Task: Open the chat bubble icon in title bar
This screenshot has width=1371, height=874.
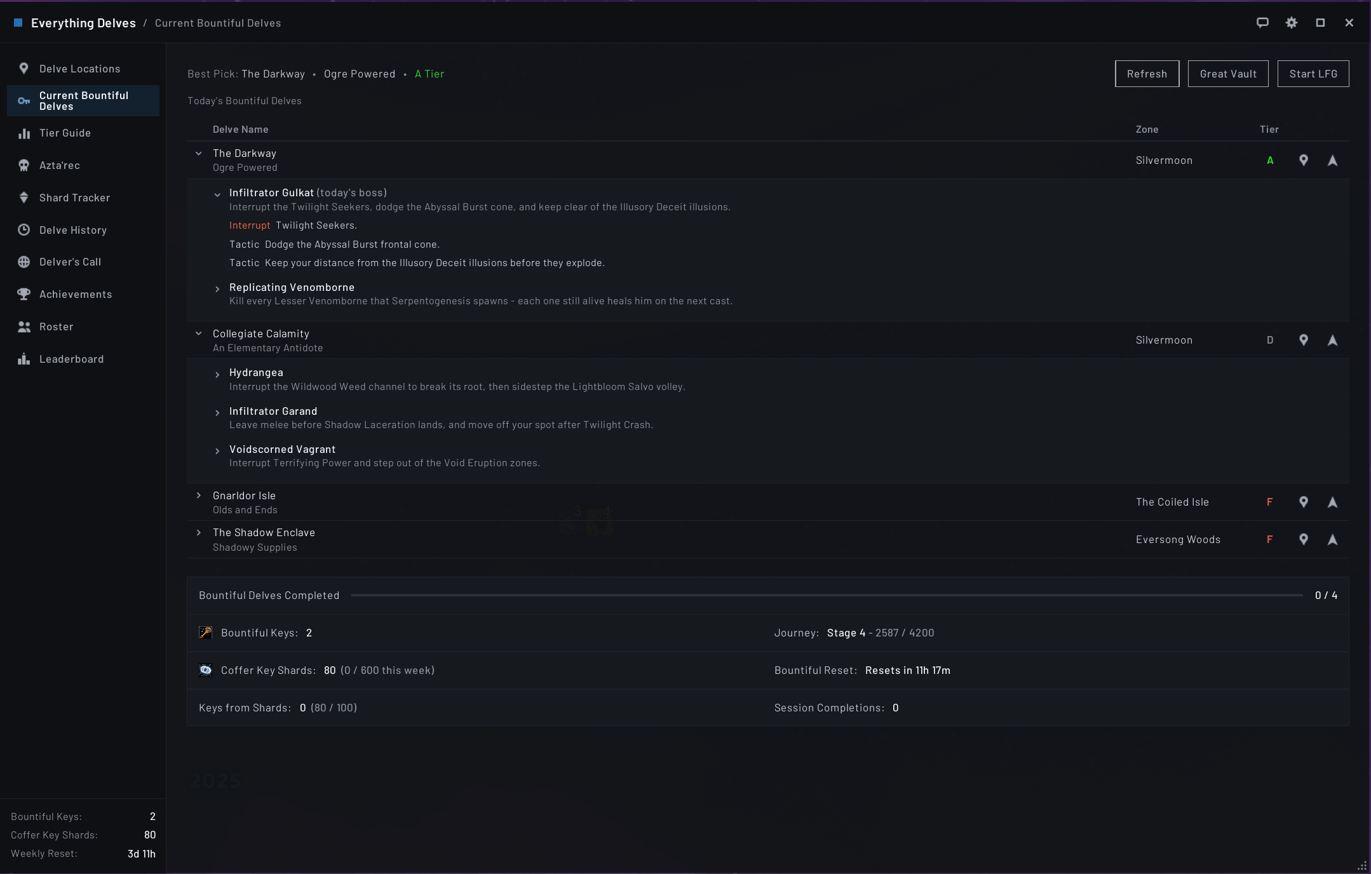Action: coord(1262,23)
